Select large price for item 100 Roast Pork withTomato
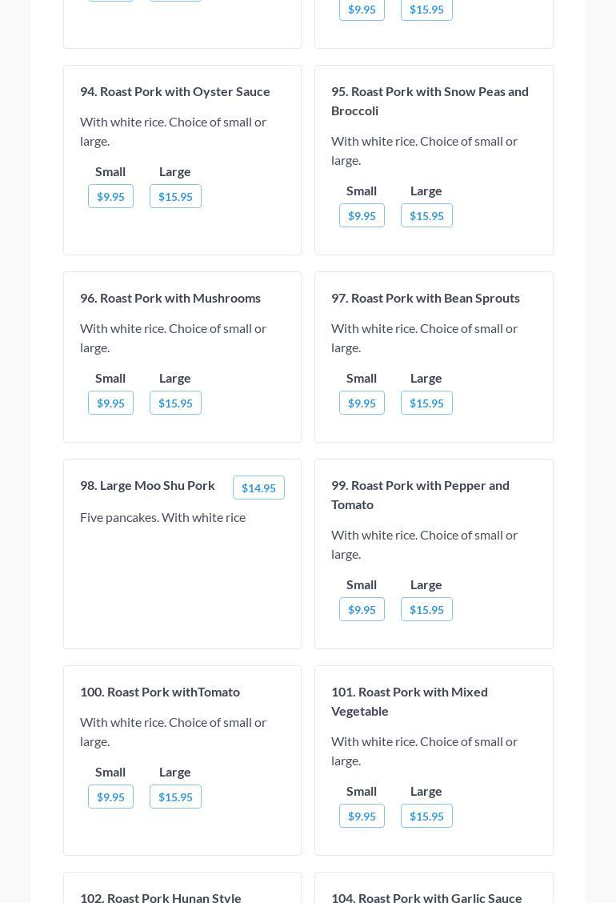The height and width of the screenshot is (903, 616). click(175, 797)
